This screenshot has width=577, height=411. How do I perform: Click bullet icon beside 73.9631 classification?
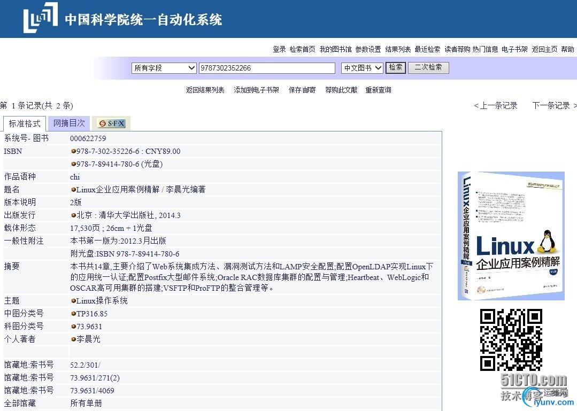pyautogui.click(x=74, y=327)
